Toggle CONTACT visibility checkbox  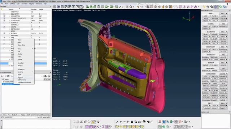coord(4,23)
